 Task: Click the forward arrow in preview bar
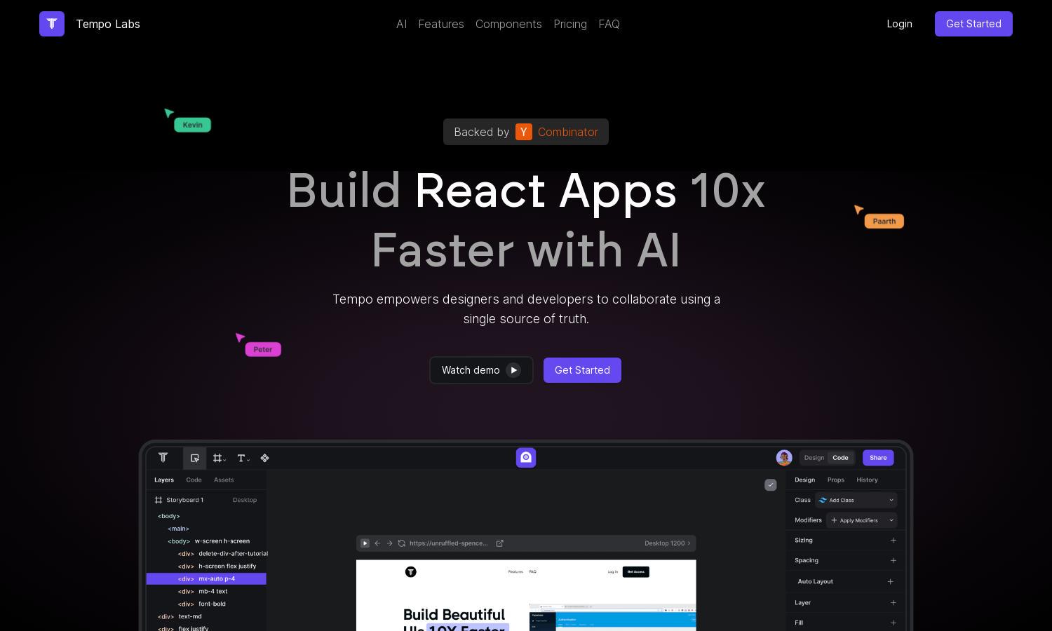pyautogui.click(x=390, y=543)
